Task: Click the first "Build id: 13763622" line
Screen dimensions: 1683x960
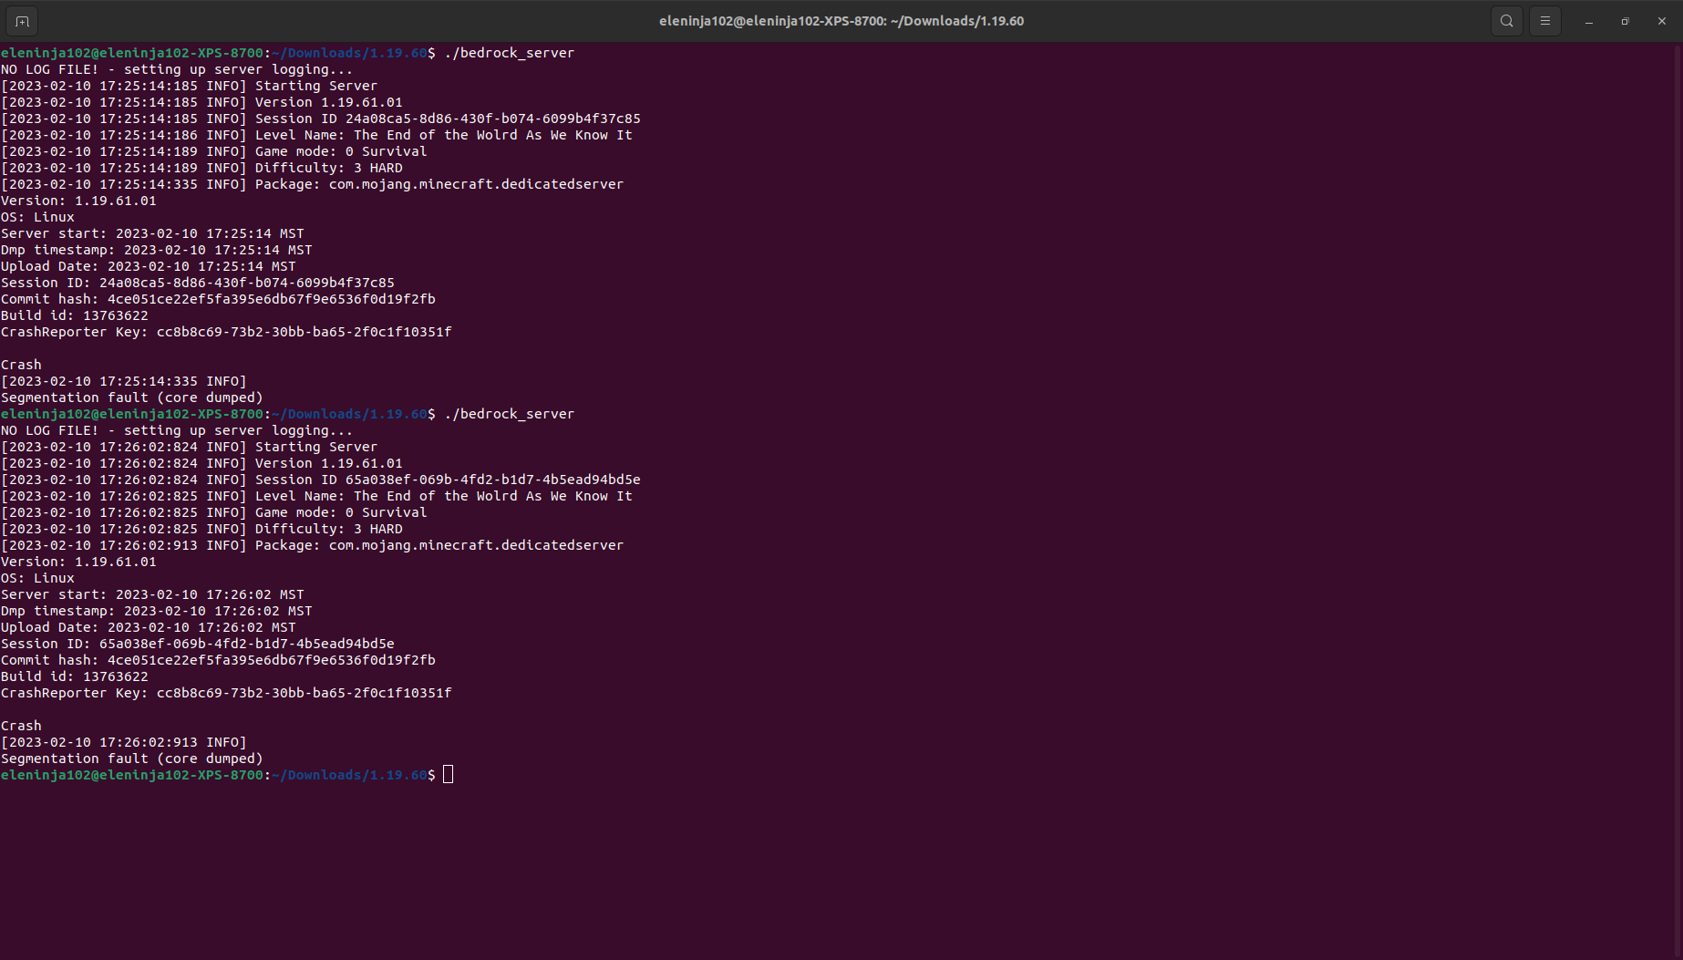Action: click(74, 315)
